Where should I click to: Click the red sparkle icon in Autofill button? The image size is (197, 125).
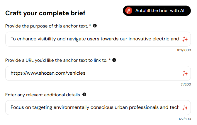[x=128, y=11]
